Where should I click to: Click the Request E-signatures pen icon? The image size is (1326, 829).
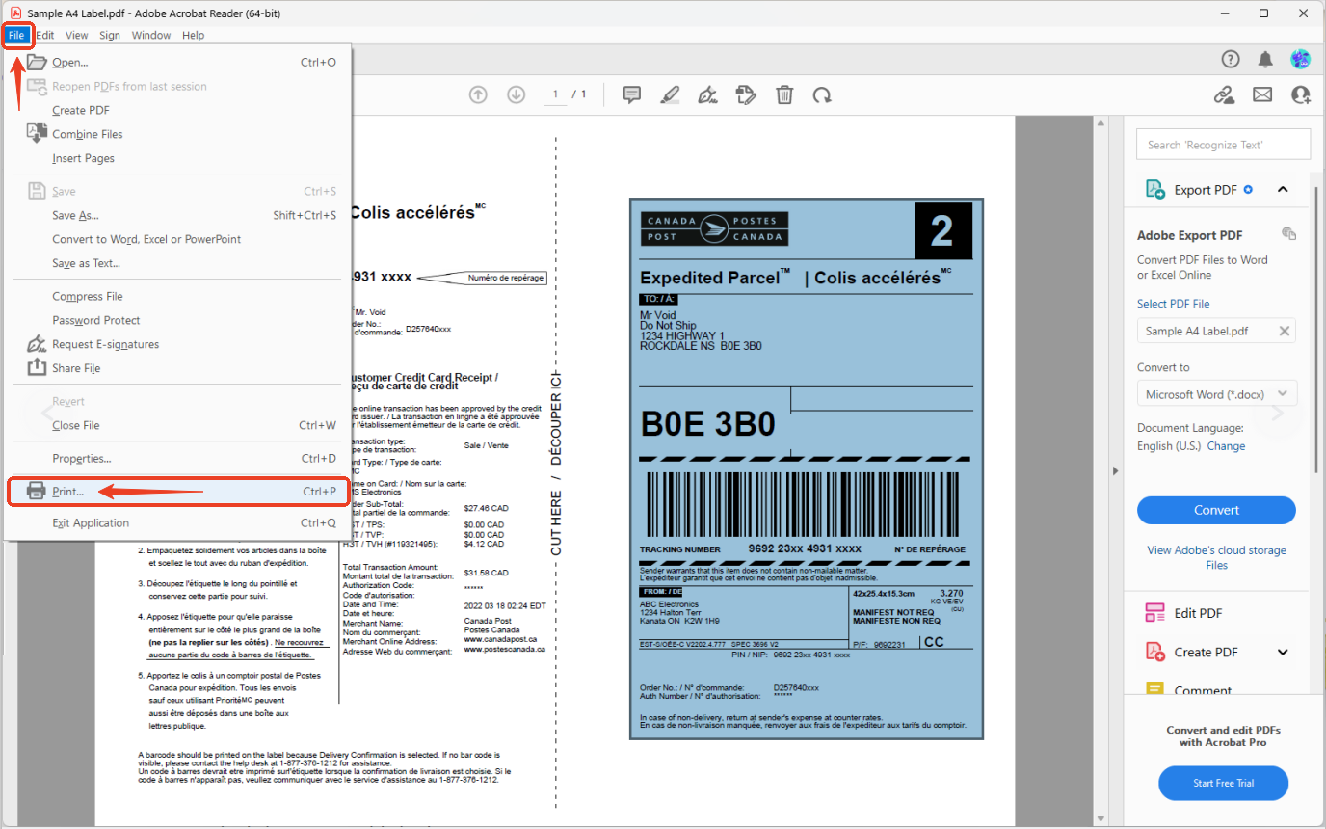(37, 343)
